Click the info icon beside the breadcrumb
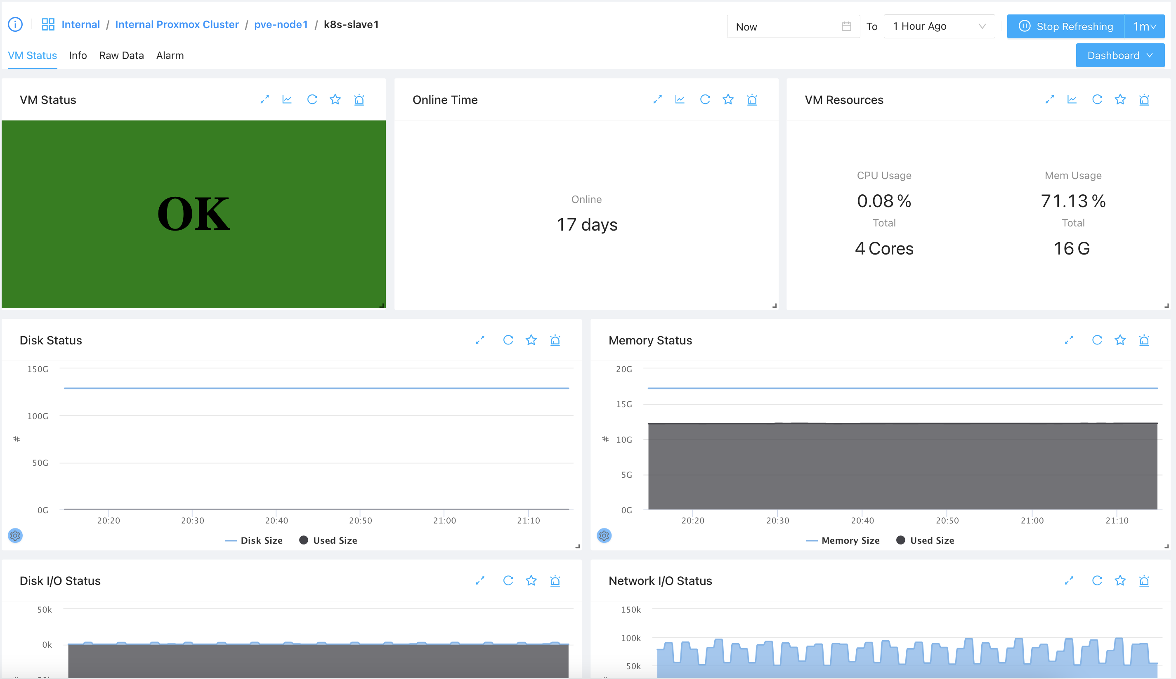 [x=15, y=24]
